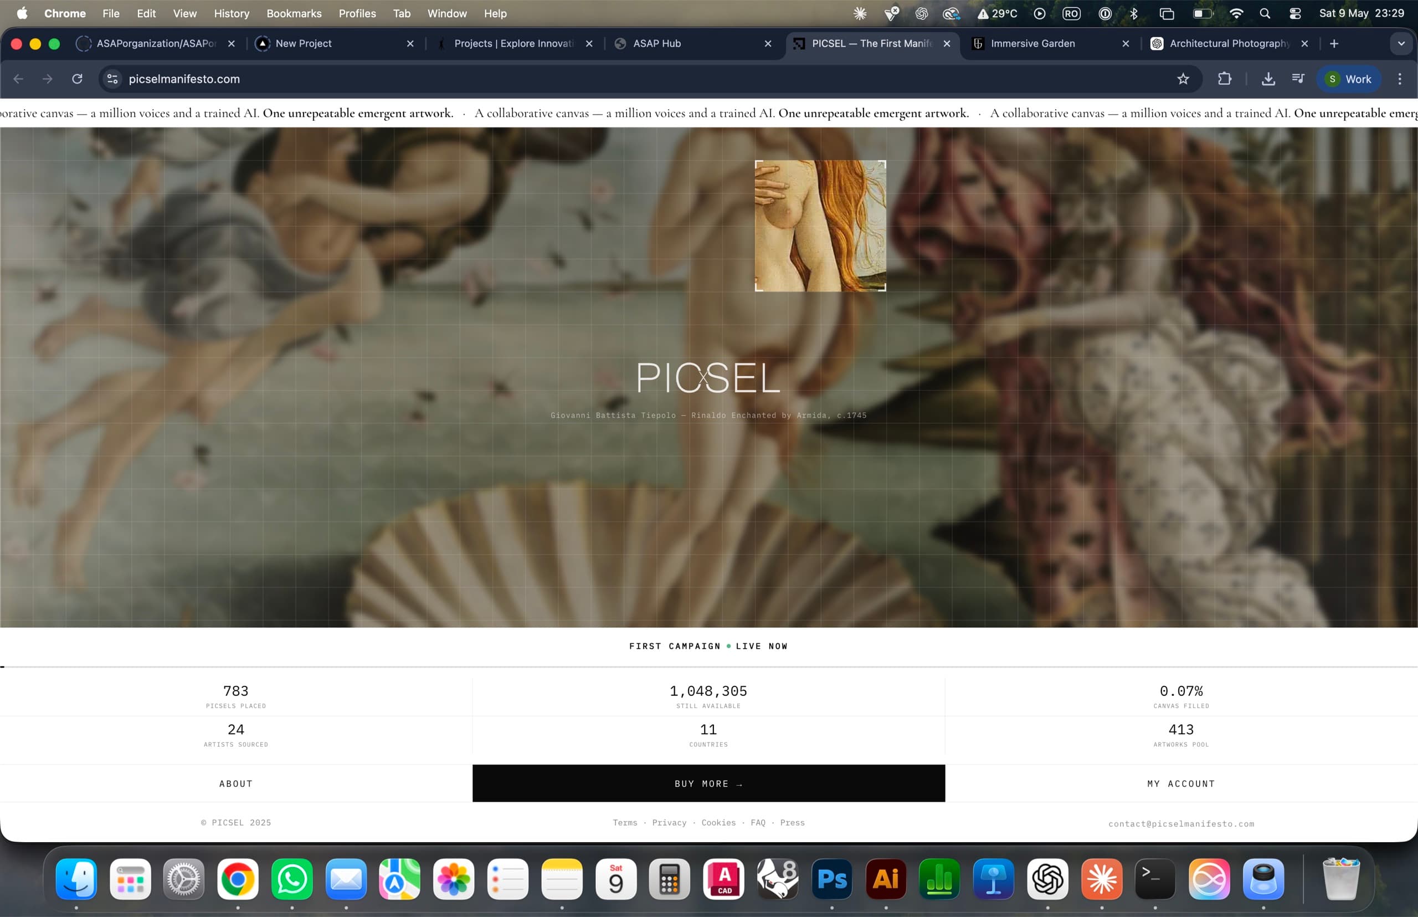Open MY ACCOUNT

(1181, 783)
